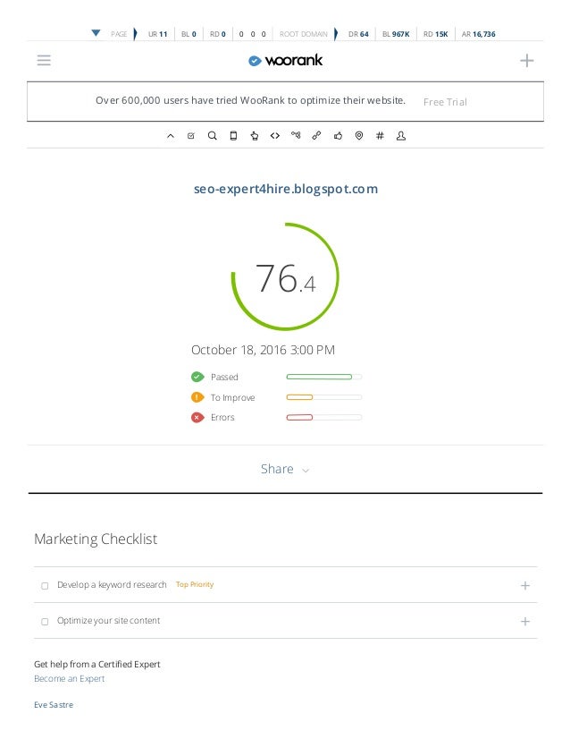Click Become an Expert link
The height and width of the screenshot is (739, 570).
[69, 679]
